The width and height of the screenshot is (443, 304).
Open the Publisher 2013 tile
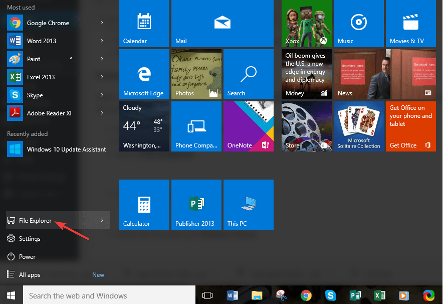click(x=196, y=205)
